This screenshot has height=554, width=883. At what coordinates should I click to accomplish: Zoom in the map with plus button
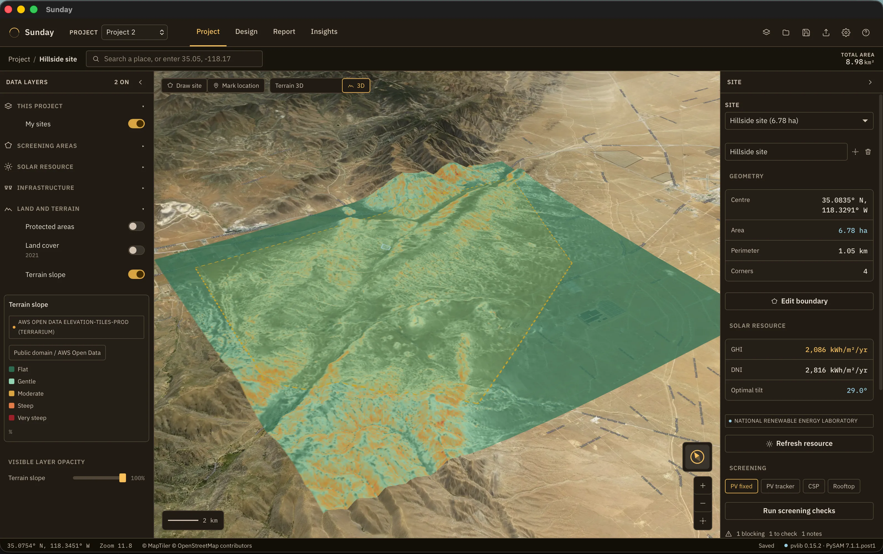click(703, 486)
